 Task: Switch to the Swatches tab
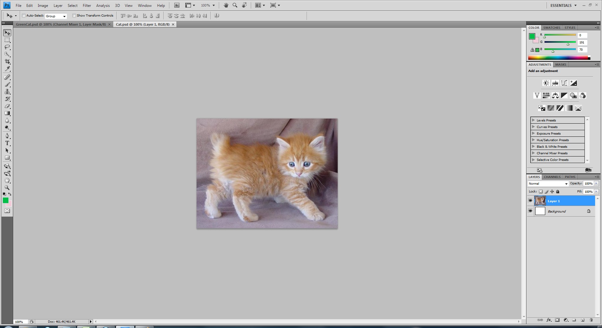[552, 28]
